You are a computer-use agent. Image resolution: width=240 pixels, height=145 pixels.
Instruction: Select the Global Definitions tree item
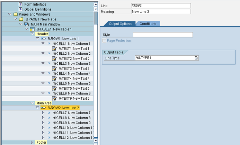click(38, 9)
